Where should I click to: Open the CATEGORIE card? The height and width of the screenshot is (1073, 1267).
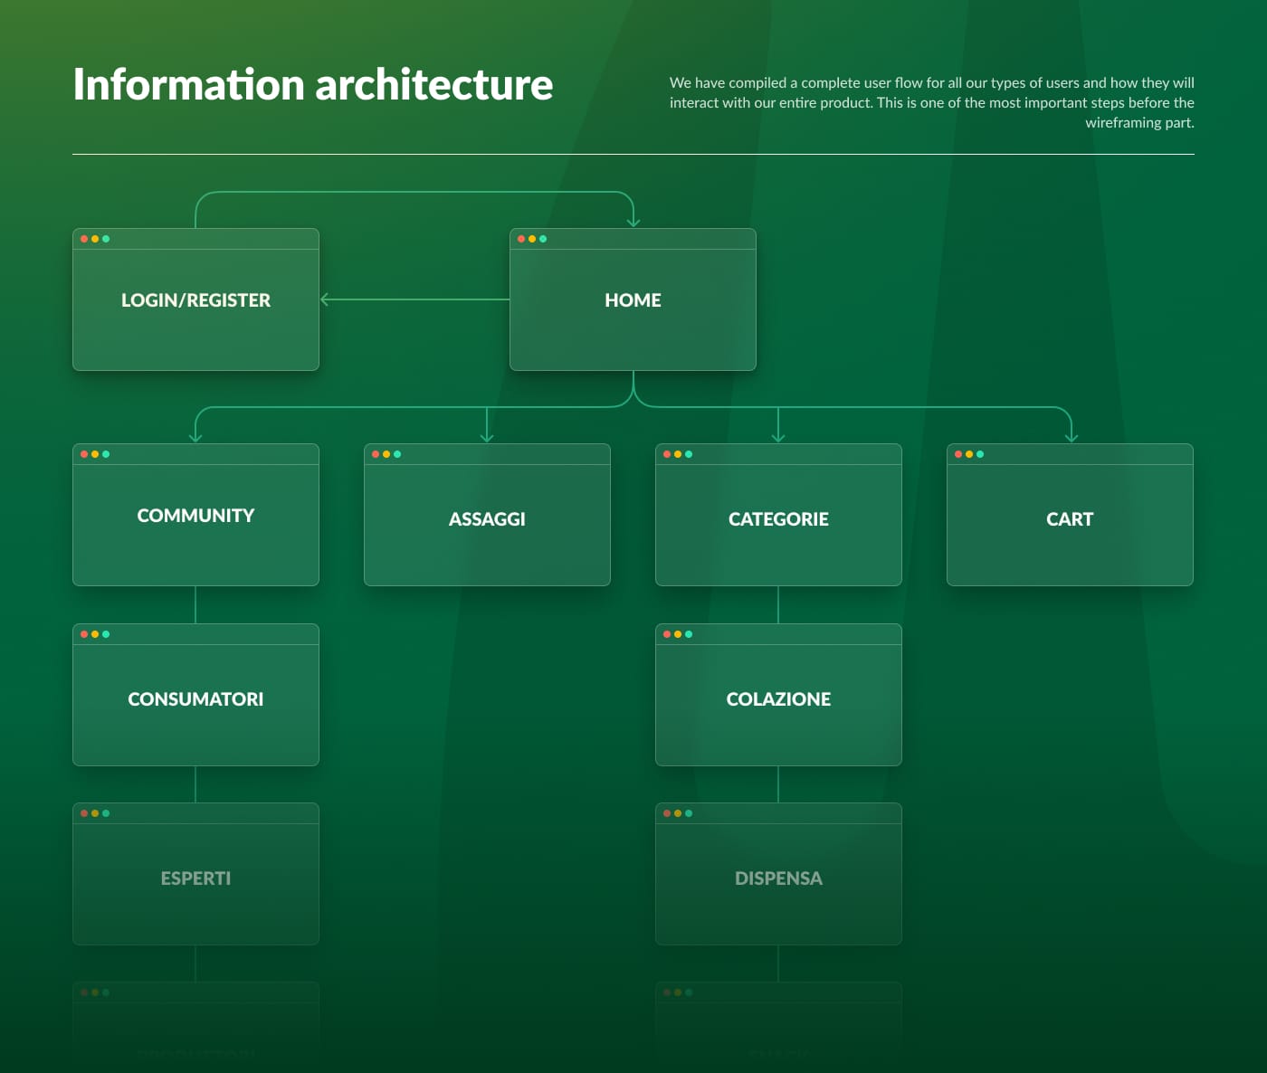(778, 515)
